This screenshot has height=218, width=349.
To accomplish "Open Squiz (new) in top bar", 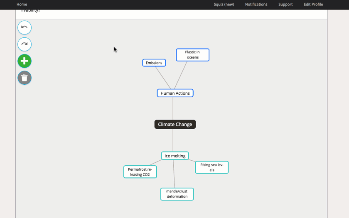I will click(224, 4).
